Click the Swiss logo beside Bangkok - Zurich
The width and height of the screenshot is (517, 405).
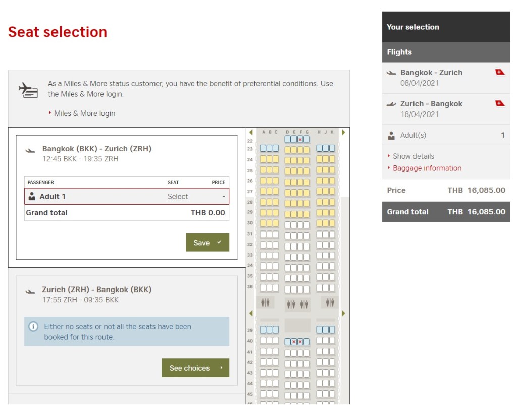(x=500, y=73)
